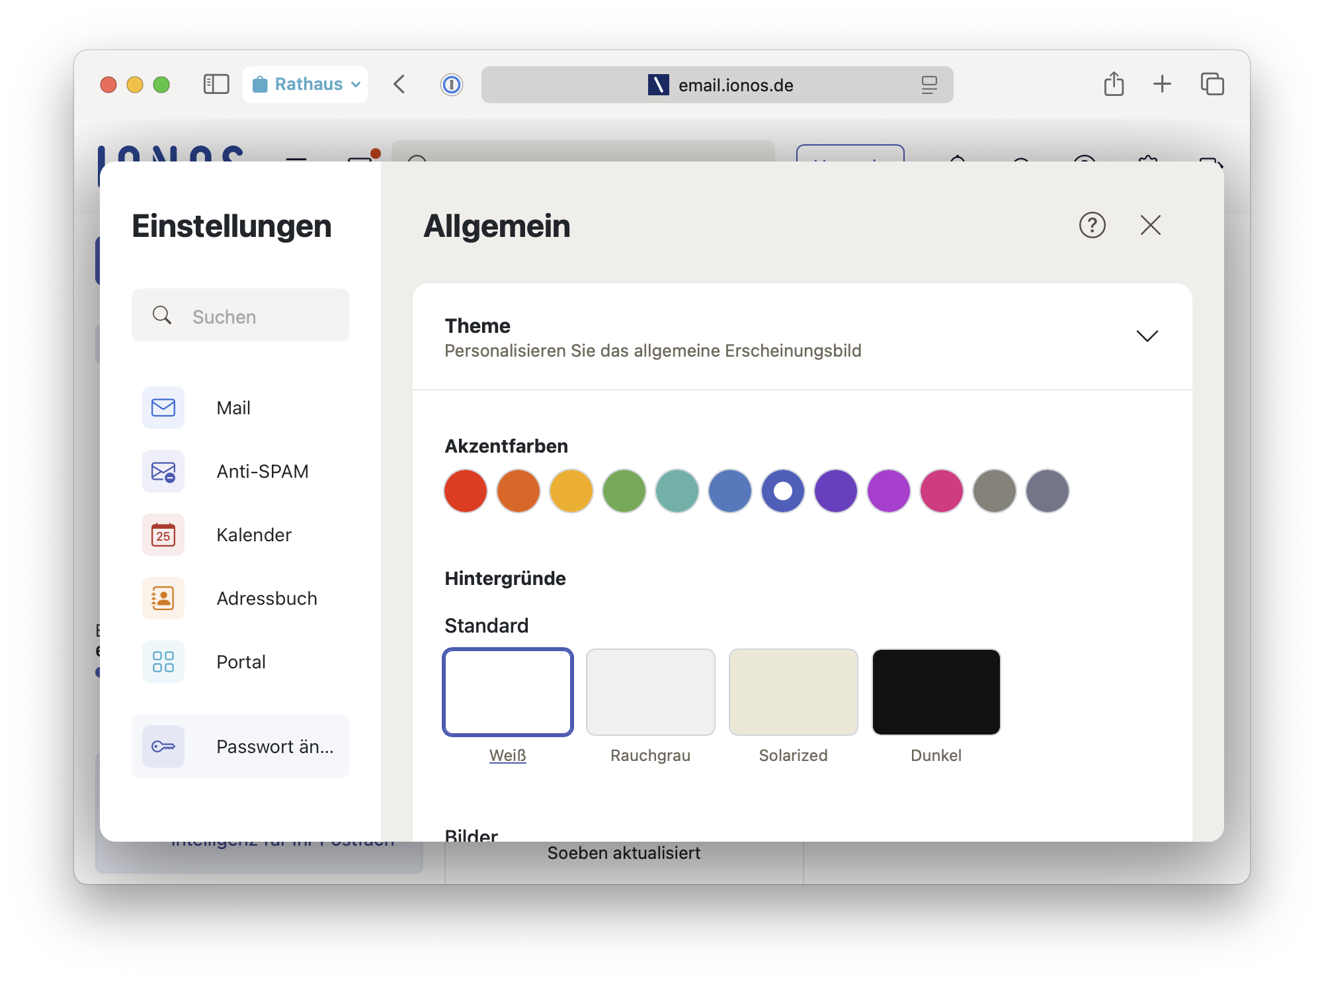This screenshot has width=1324, height=982.
Task: Select the Solarized background option
Action: (793, 692)
